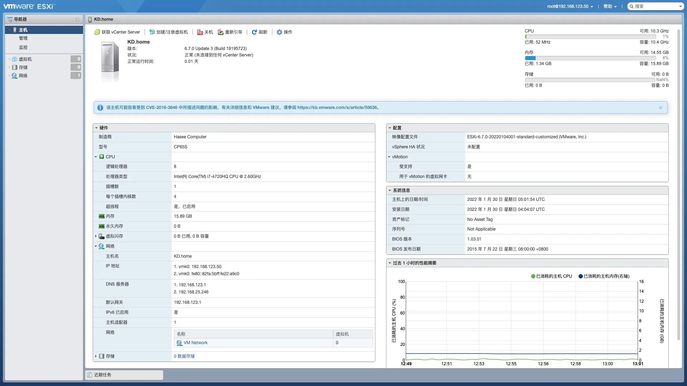Collapse the vMotion subsection
The width and height of the screenshot is (687, 386).
click(x=389, y=157)
